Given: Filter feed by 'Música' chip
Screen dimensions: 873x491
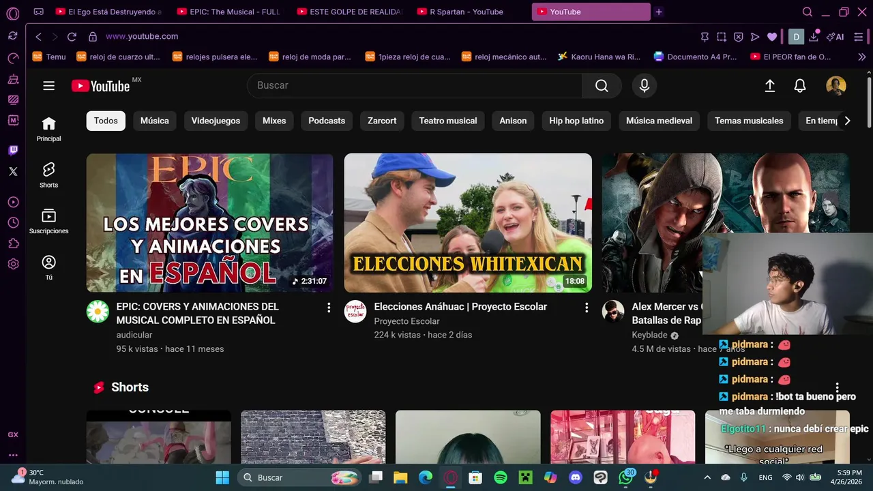Looking at the screenshot, I should point(155,121).
